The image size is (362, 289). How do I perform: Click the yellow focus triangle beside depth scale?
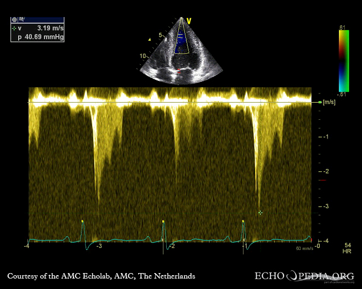(149, 40)
